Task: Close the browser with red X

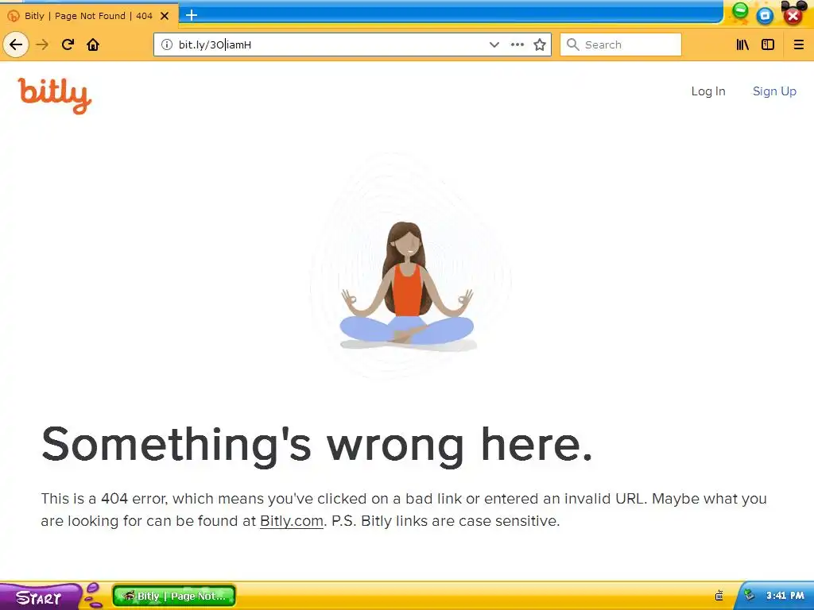Action: (x=793, y=16)
